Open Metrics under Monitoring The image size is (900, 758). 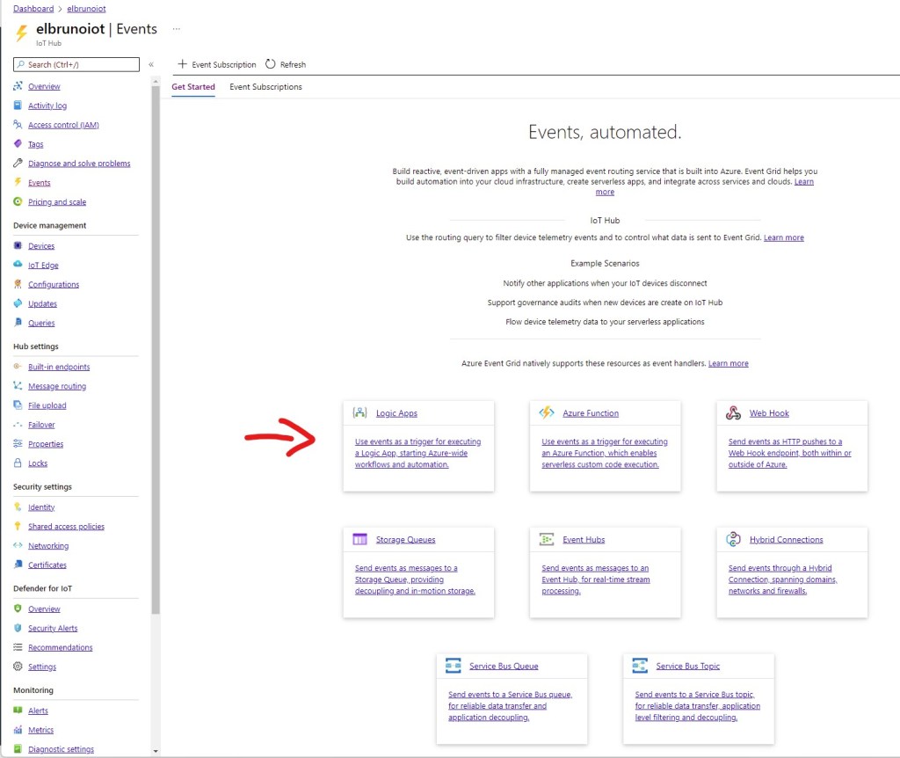point(40,730)
